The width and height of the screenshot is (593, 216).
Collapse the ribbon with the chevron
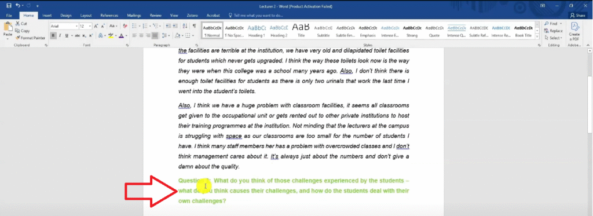pos(588,45)
